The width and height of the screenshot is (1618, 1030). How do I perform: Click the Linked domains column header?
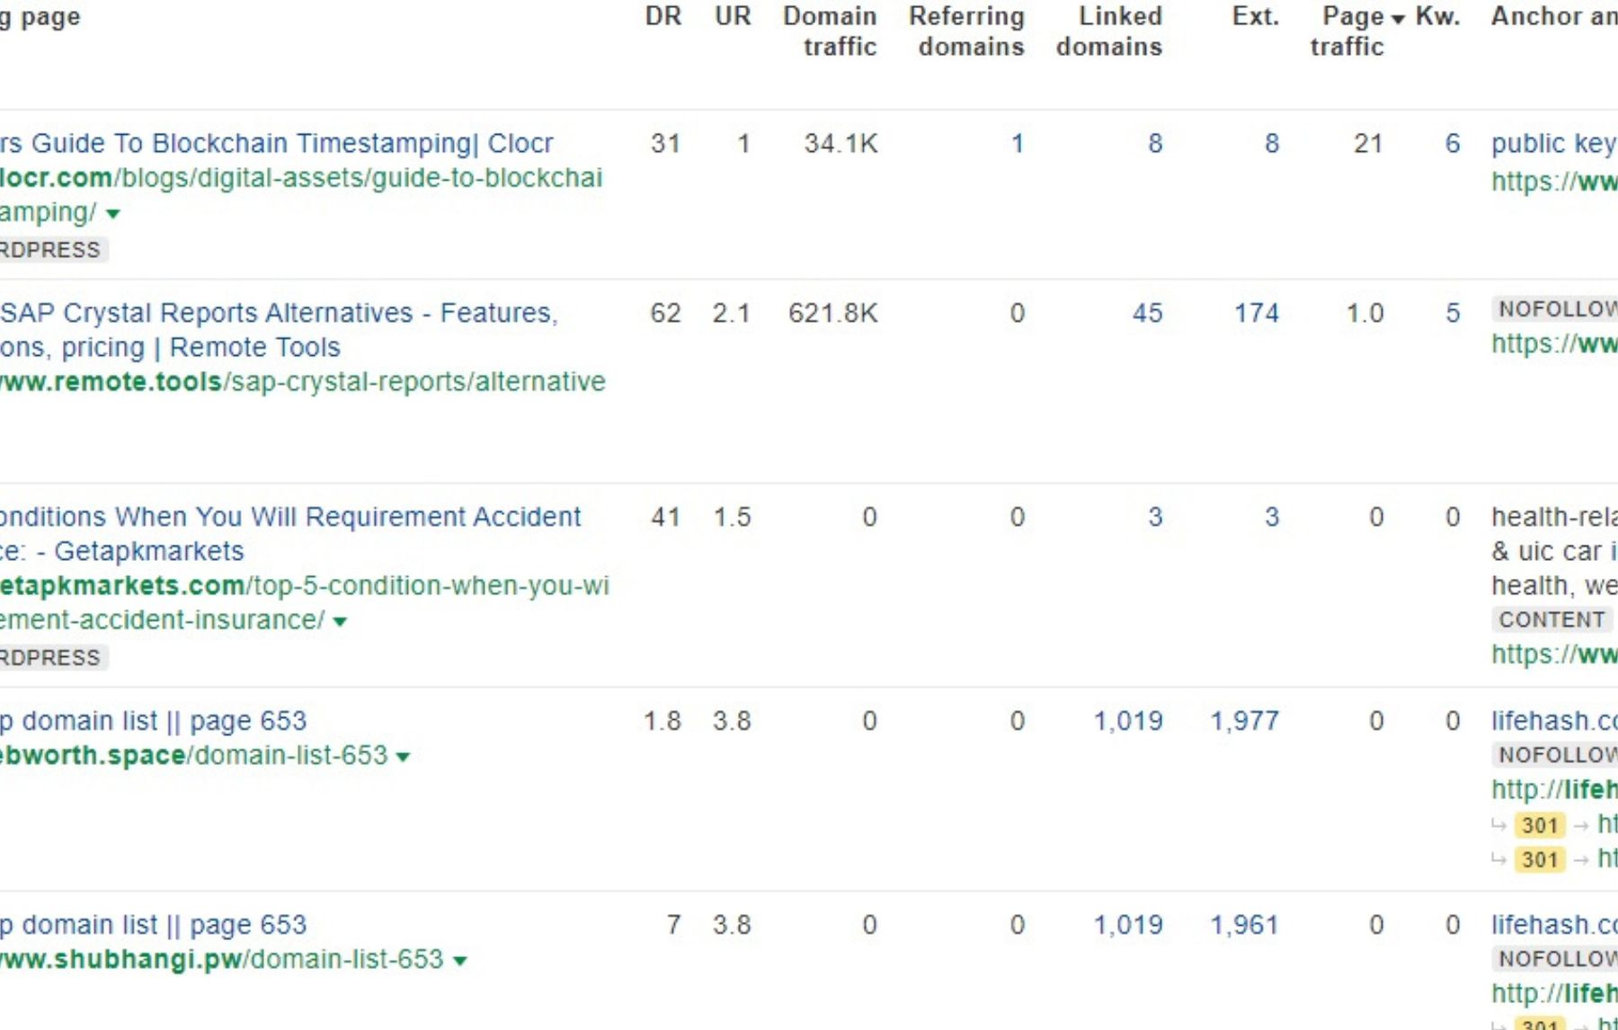pyautogui.click(x=1109, y=31)
